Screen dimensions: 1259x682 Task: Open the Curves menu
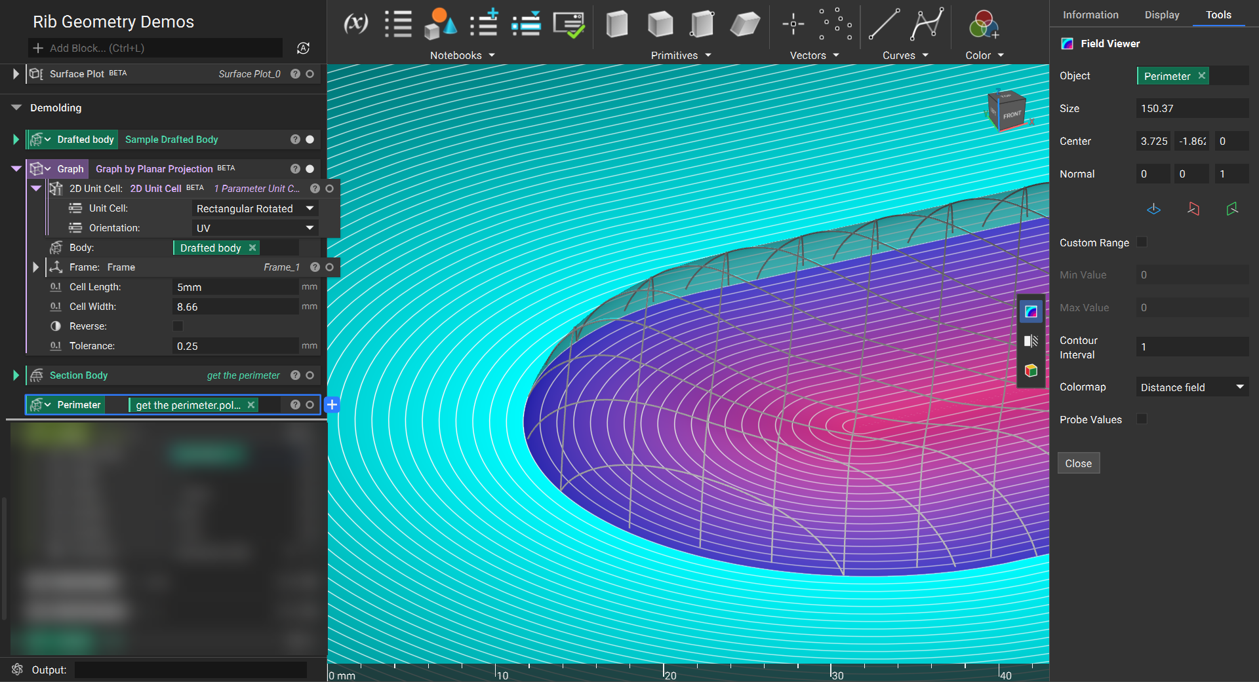point(906,56)
